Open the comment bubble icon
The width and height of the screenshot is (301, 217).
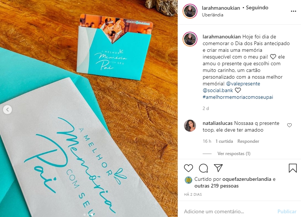203,168
